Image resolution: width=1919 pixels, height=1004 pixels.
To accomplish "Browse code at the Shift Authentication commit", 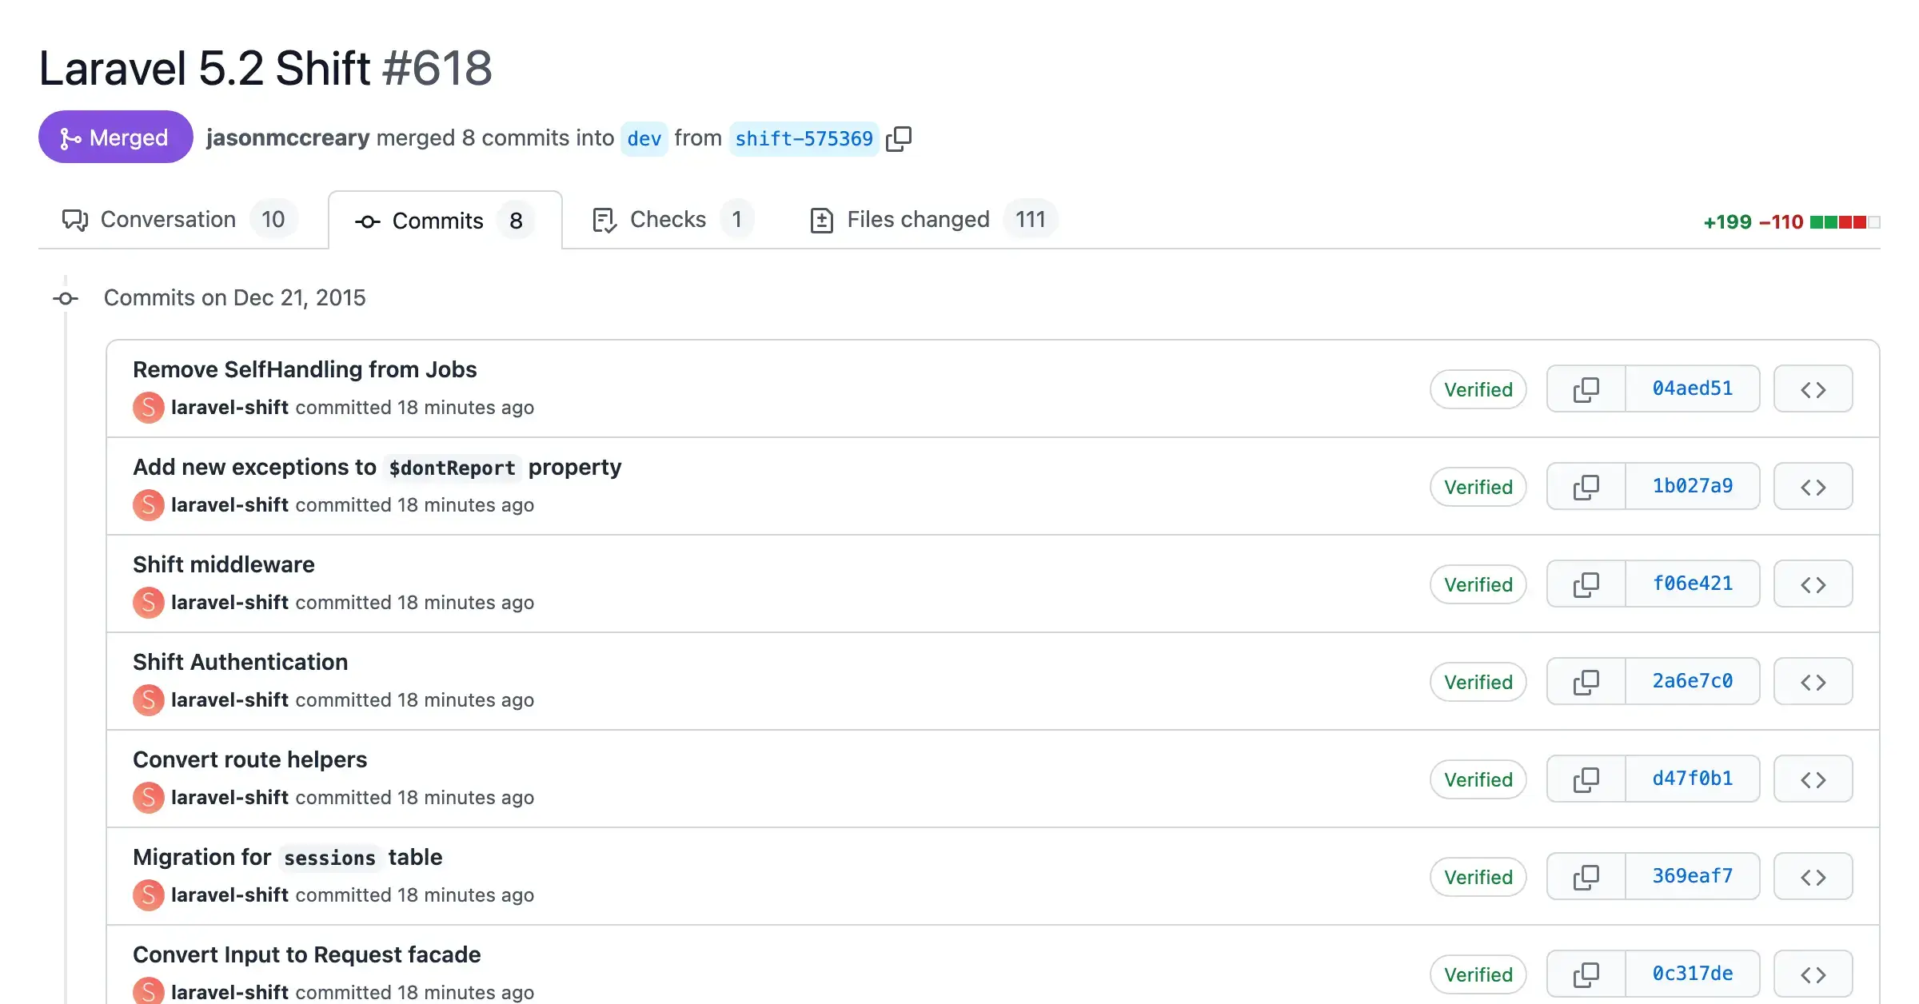I will pyautogui.click(x=1813, y=681).
